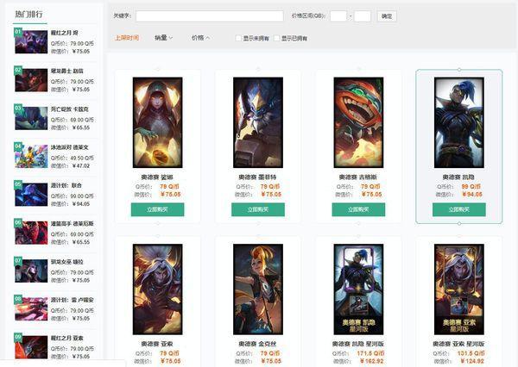Open rank 04 泳池派对 德莱文 thumbnail
Image resolution: width=518 pixels, height=367 pixels.
point(31,156)
